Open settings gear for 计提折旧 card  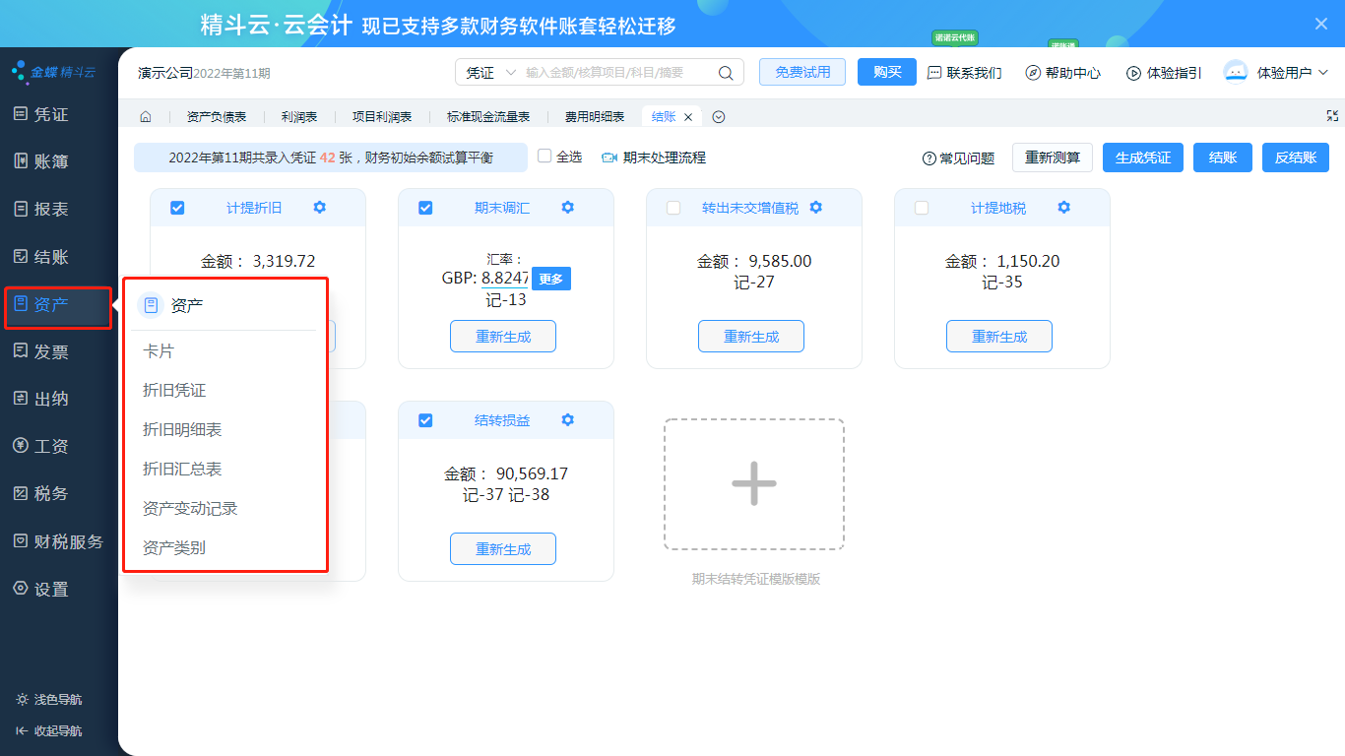pyautogui.click(x=319, y=208)
